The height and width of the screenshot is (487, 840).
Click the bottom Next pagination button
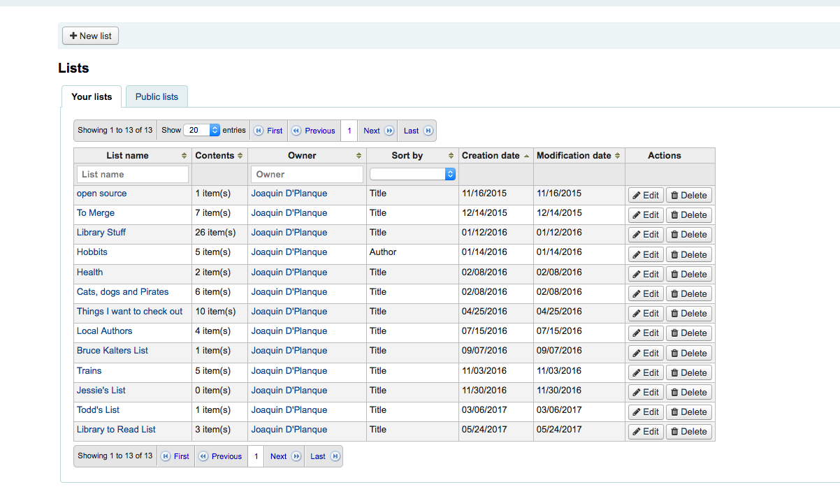[284, 456]
